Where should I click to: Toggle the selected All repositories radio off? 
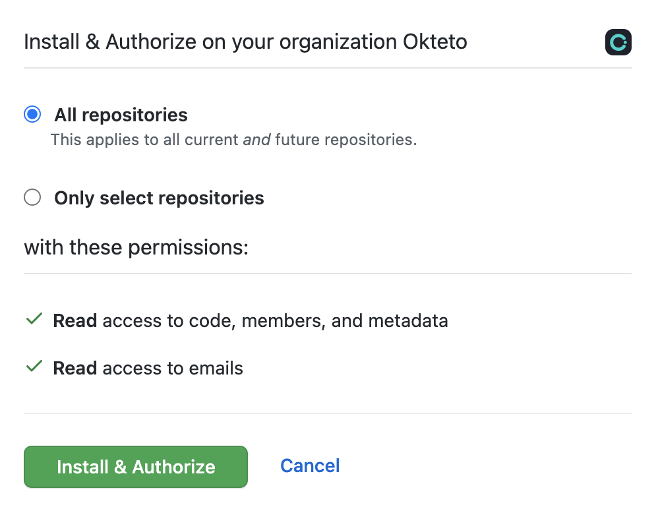coord(32,114)
